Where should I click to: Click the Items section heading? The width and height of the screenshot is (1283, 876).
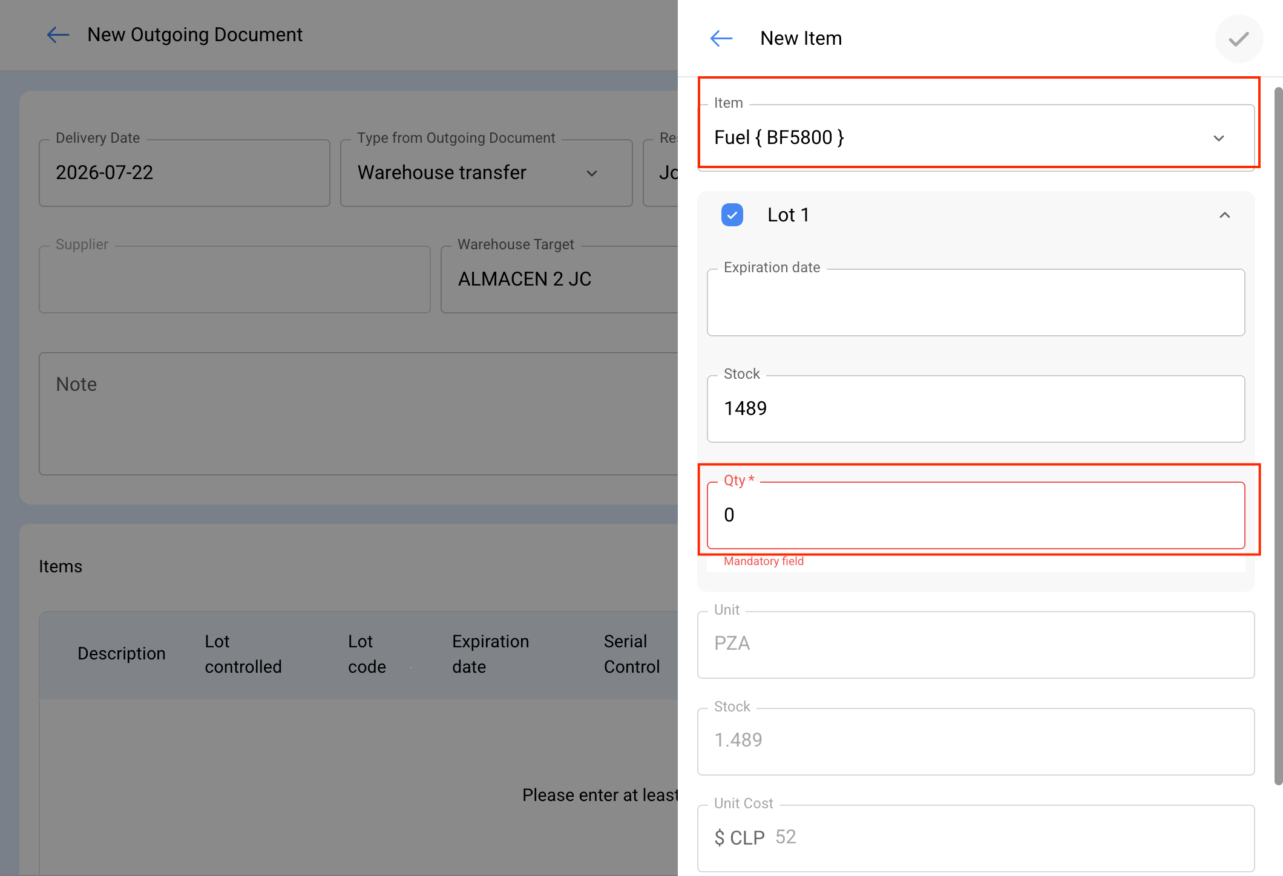[61, 566]
